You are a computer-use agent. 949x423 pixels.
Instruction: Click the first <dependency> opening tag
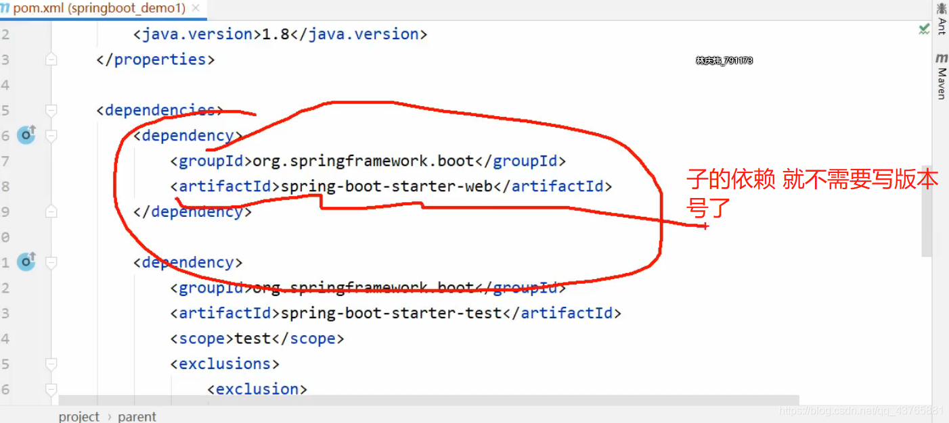(188, 135)
